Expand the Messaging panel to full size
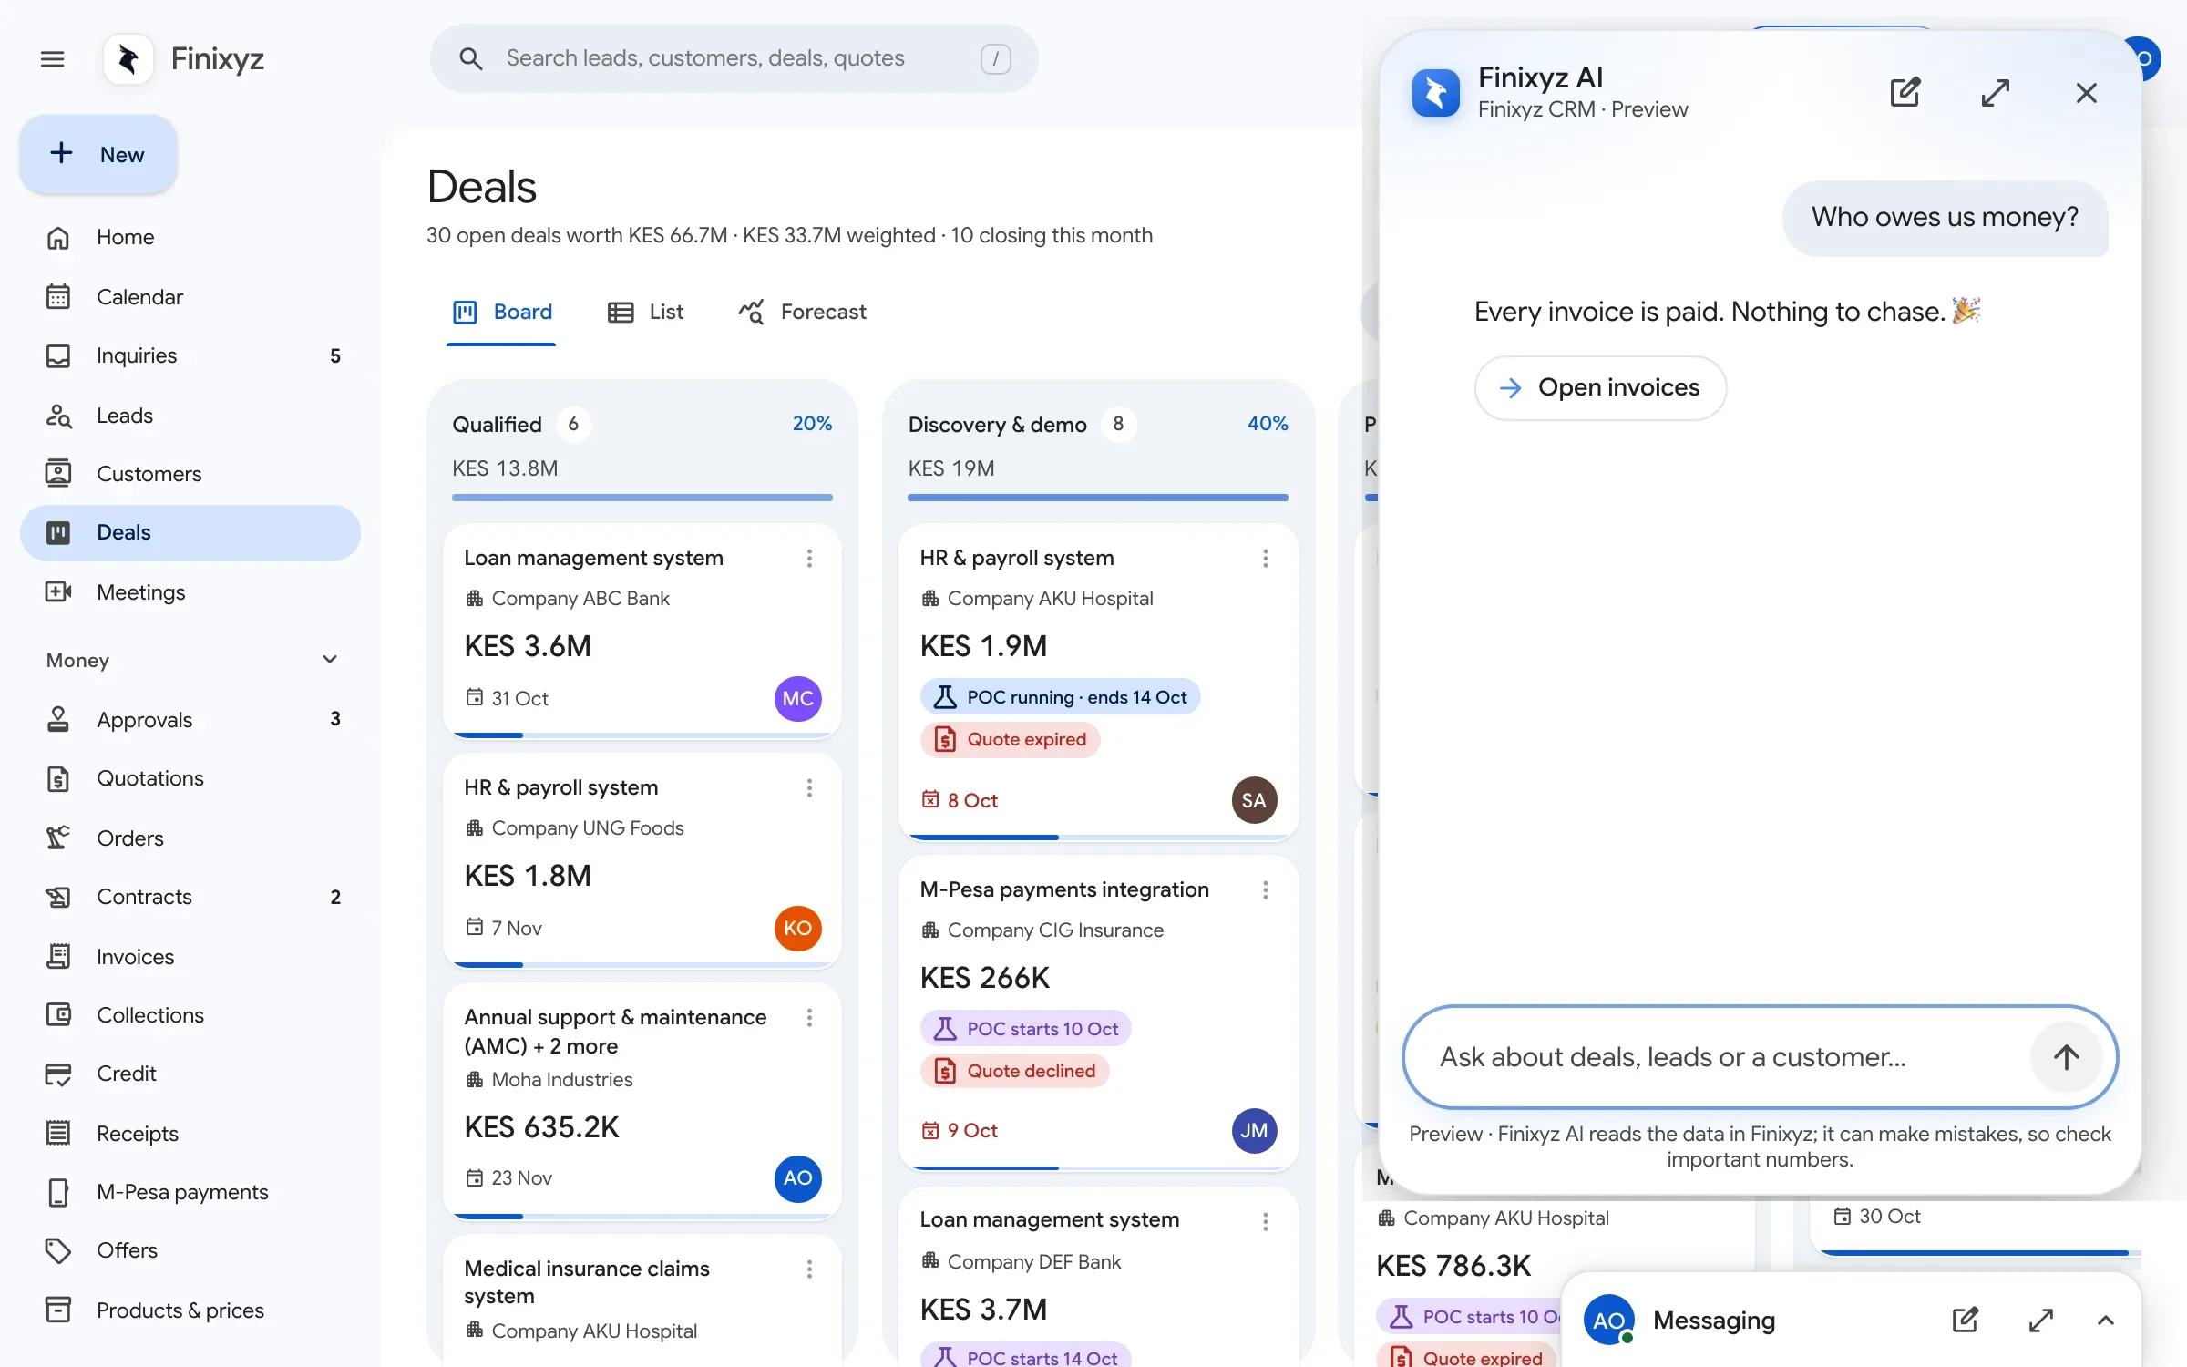The width and height of the screenshot is (2187, 1367). click(2041, 1320)
